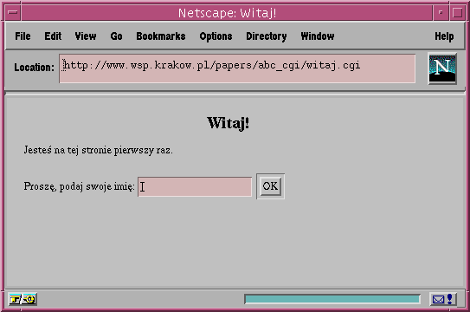
Task: Show the Directory menu
Action: coord(267,36)
